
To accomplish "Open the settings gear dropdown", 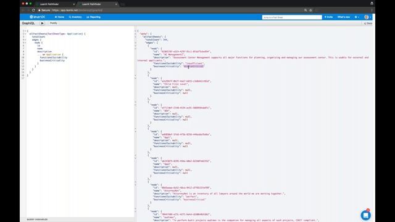I will [357, 17].
